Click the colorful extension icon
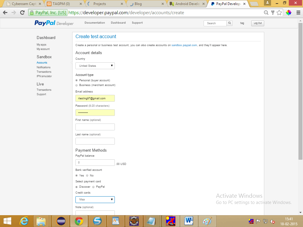 pos(289,13)
